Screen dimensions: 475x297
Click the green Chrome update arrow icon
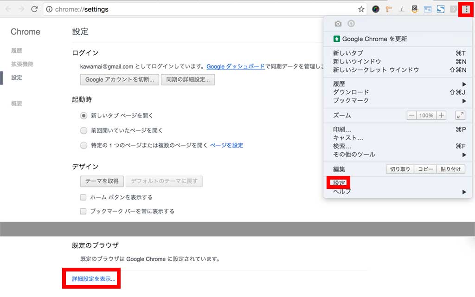click(337, 39)
